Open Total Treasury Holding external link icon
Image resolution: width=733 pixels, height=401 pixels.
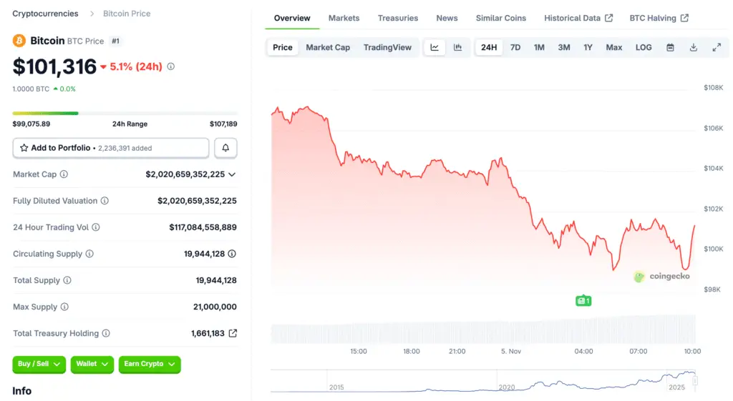coord(233,333)
